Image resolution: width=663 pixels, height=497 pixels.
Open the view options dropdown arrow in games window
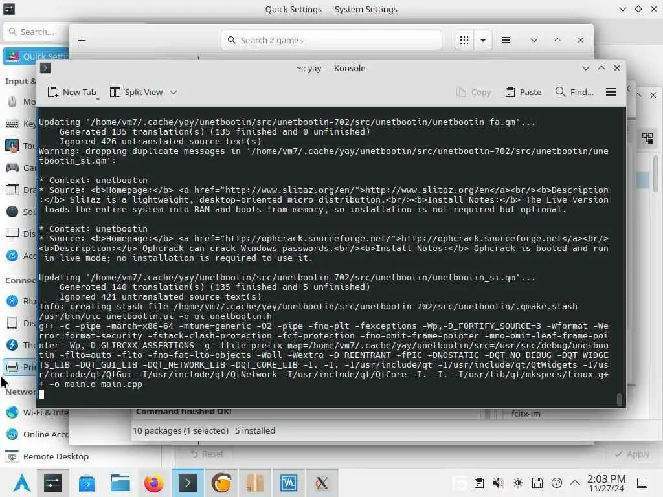tap(483, 40)
